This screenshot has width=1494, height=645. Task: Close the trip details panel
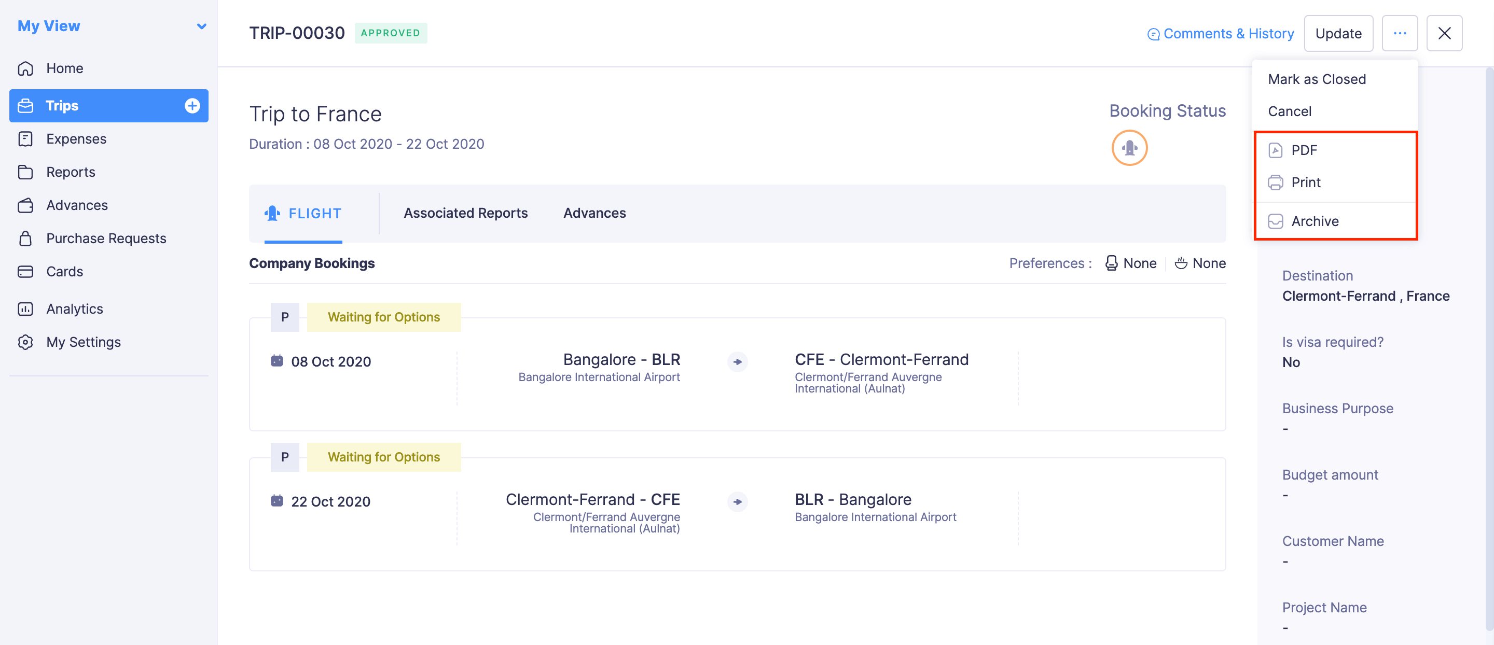tap(1444, 34)
